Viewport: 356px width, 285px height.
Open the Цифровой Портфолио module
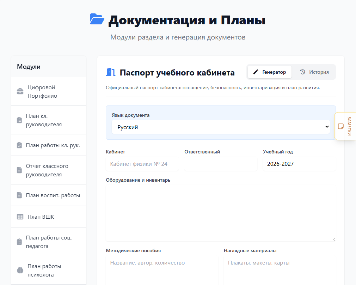(x=49, y=91)
